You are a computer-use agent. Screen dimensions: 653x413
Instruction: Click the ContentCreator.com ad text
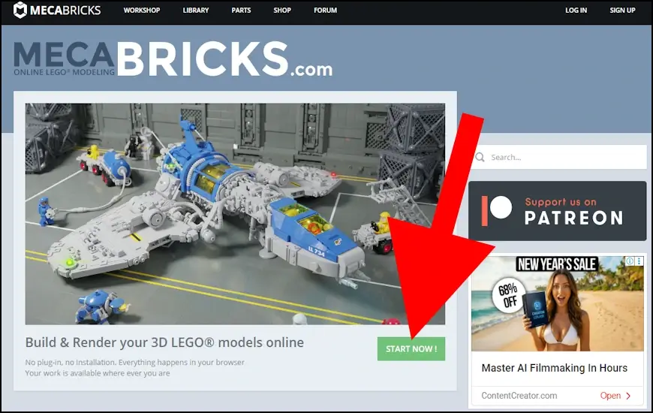[x=519, y=396]
